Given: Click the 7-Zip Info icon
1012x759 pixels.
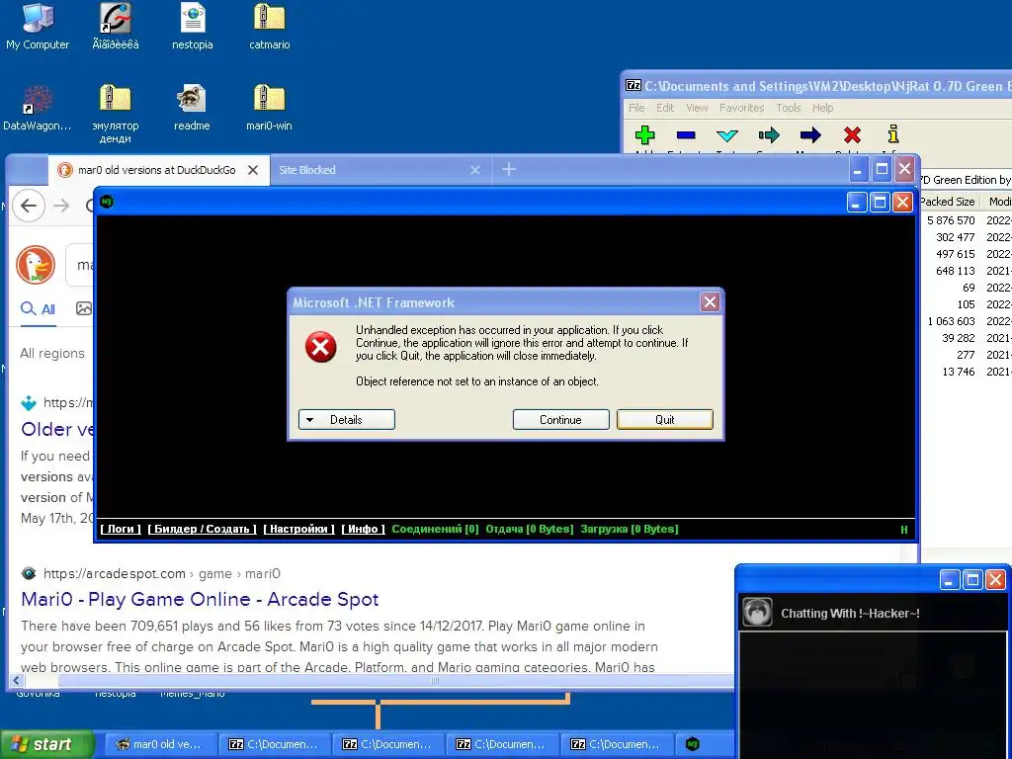Looking at the screenshot, I should coord(893,134).
